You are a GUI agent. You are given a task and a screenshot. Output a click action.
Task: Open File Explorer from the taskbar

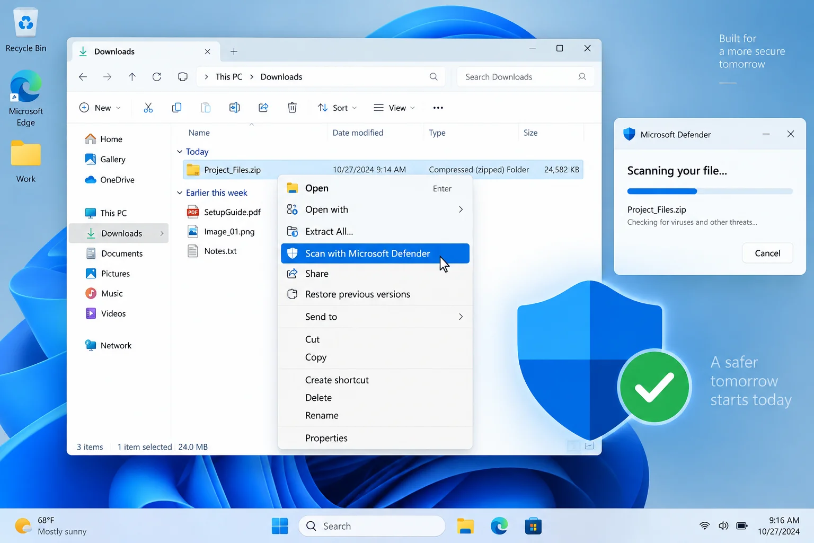(465, 526)
